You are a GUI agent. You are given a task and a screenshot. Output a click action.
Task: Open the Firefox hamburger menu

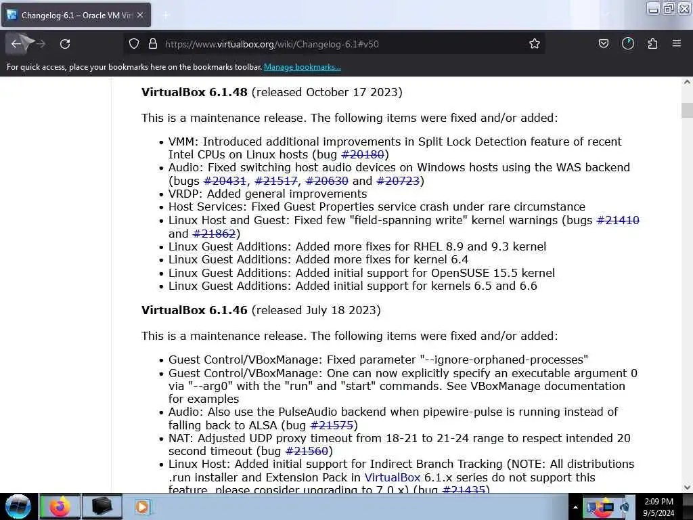pos(677,43)
